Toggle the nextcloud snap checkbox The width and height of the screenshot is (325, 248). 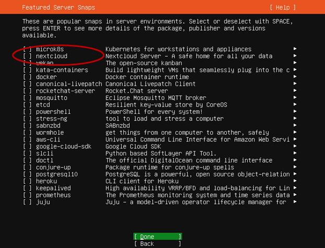[x=27, y=56]
